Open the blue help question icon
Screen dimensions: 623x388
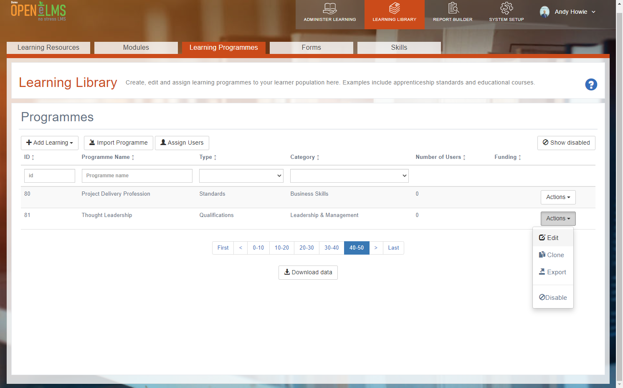coord(591,84)
